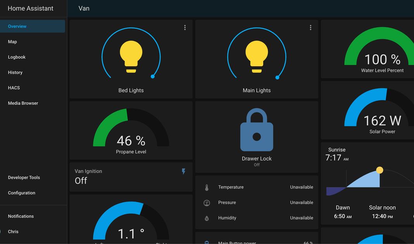Viewport: 414px width, 244px height.
Task: Click the Temperature thermometer icon
Action: (207, 187)
